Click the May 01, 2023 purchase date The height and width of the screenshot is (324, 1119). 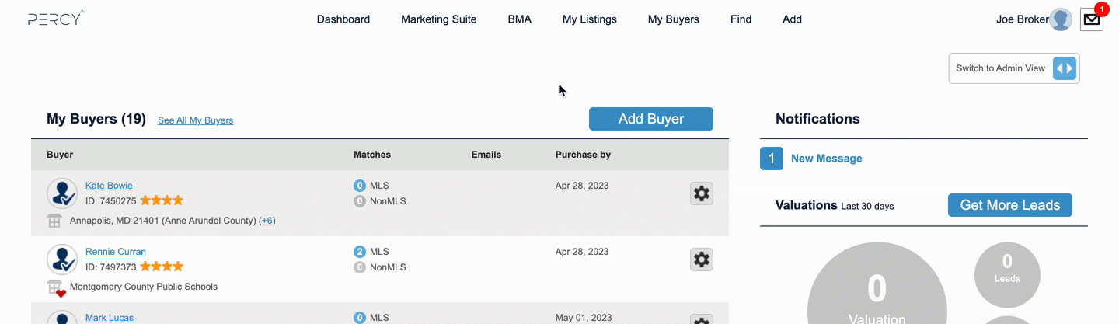pos(584,318)
